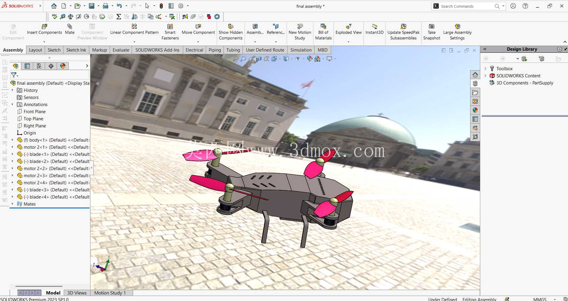Open the Options gear icon

(181, 6)
